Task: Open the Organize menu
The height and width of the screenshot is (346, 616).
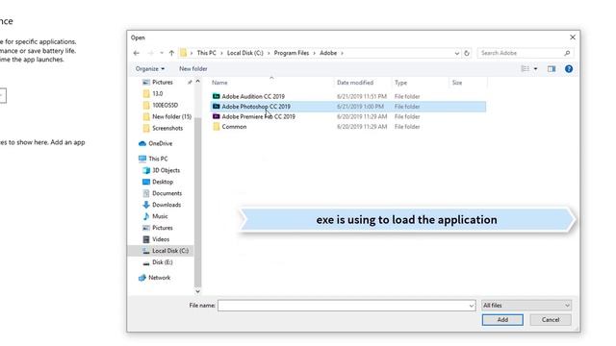Action: [x=150, y=68]
